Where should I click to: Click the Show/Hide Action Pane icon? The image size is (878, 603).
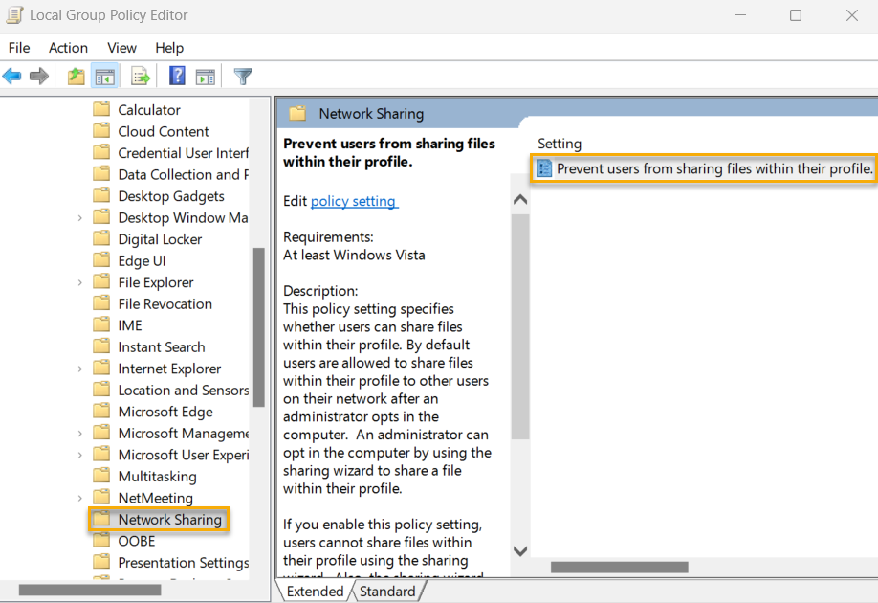tap(205, 76)
